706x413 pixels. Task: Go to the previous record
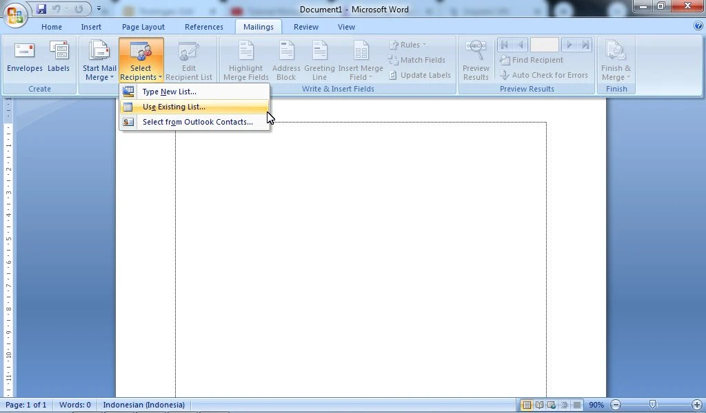tap(521, 45)
